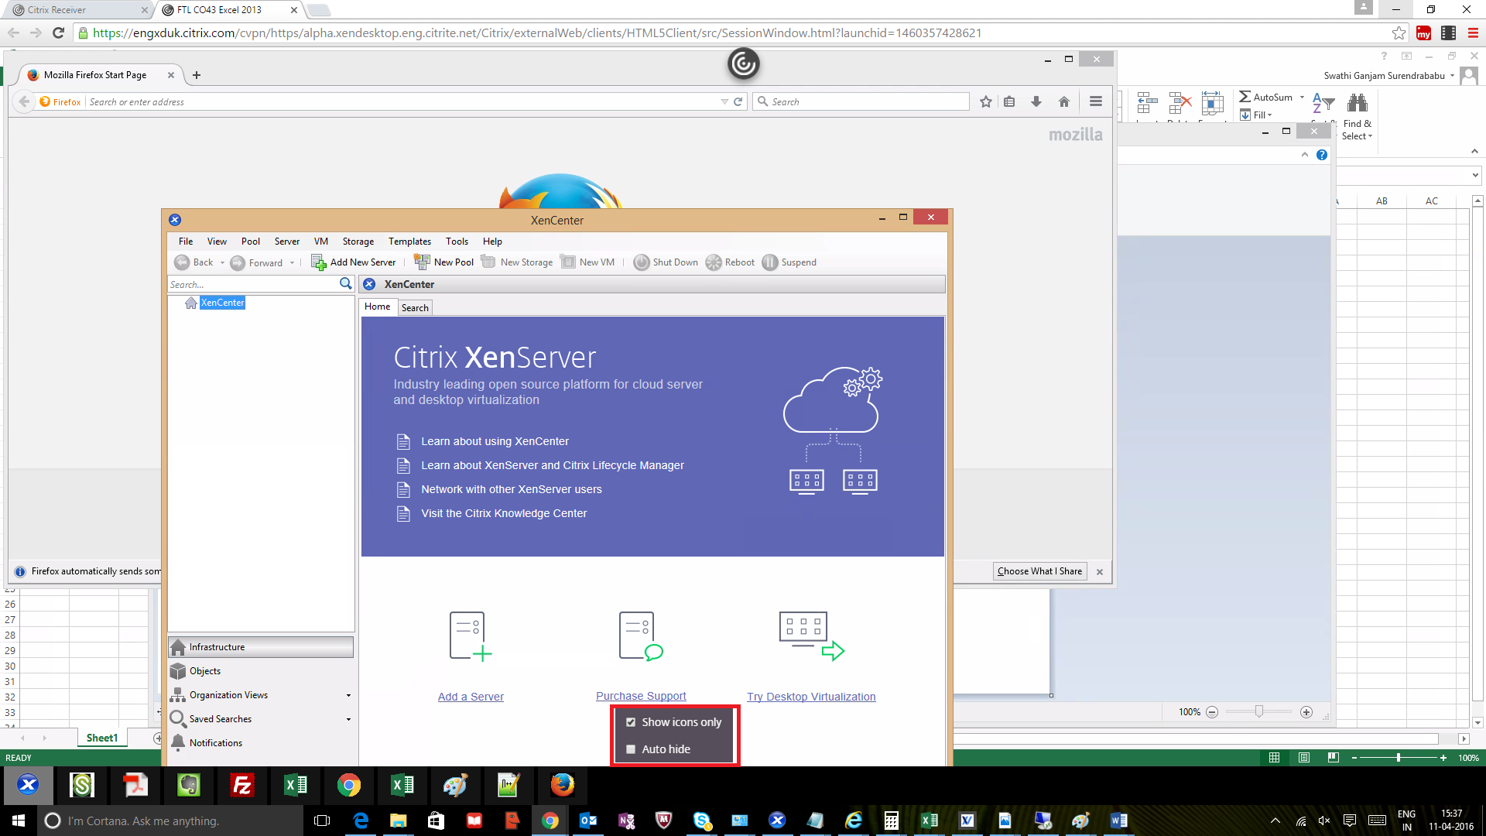Screen dimensions: 1486x836
Task: Click the Excel zoom slider handle
Action: pyautogui.click(x=1398, y=758)
